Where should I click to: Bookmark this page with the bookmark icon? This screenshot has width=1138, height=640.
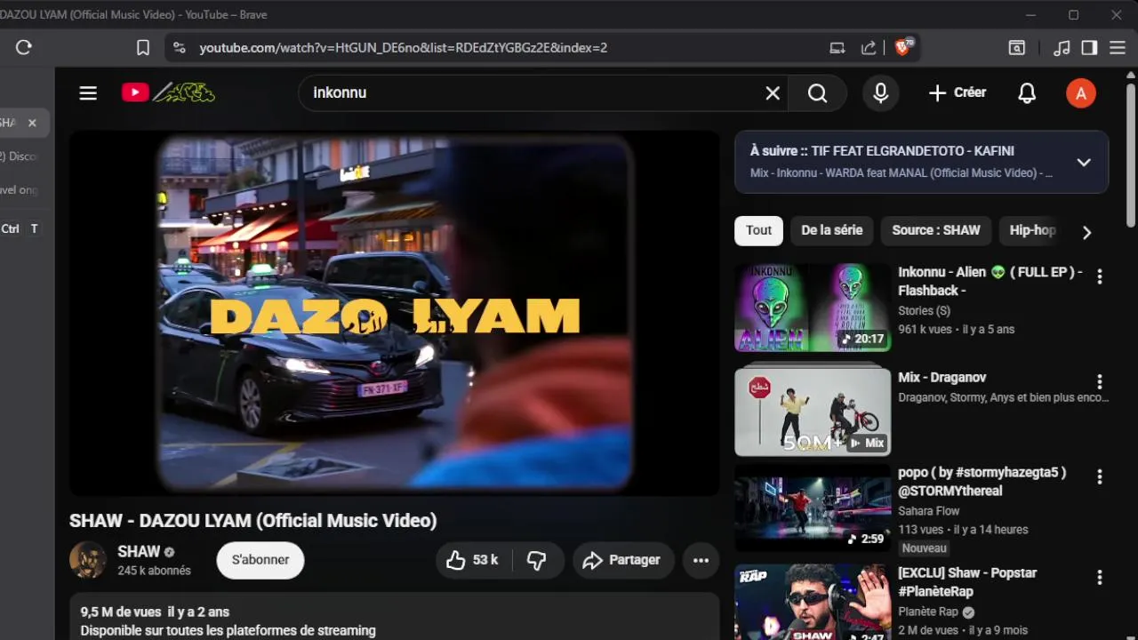tap(143, 48)
